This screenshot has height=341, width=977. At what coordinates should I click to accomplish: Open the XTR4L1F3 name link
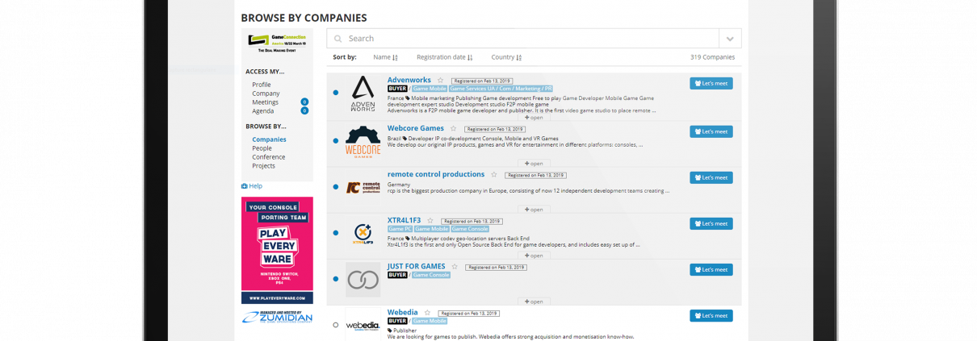[404, 220]
